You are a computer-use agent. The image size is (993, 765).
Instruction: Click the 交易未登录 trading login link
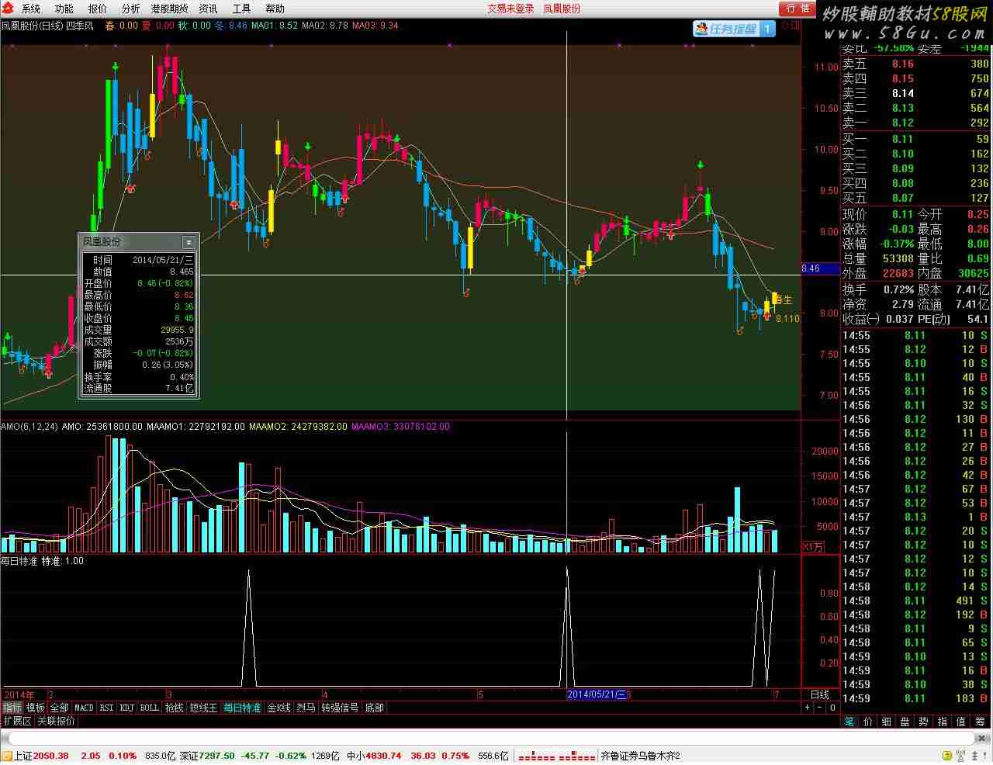[x=510, y=9]
